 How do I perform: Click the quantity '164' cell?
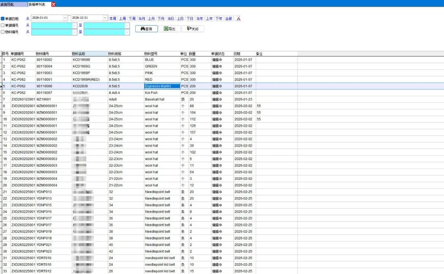(200, 113)
